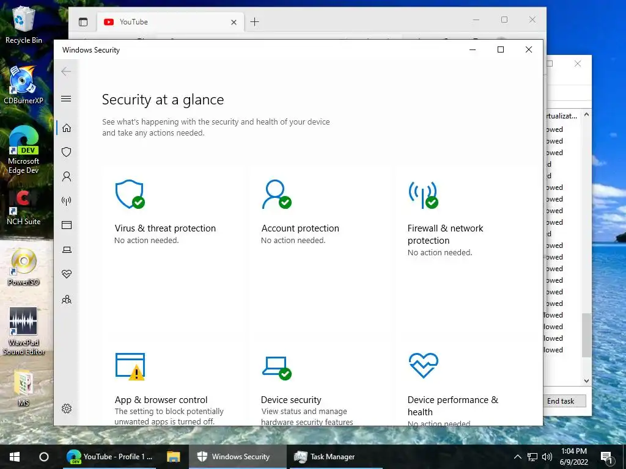Select the Recycle Bin desktop icon
This screenshot has height=469, width=626.
(x=24, y=25)
